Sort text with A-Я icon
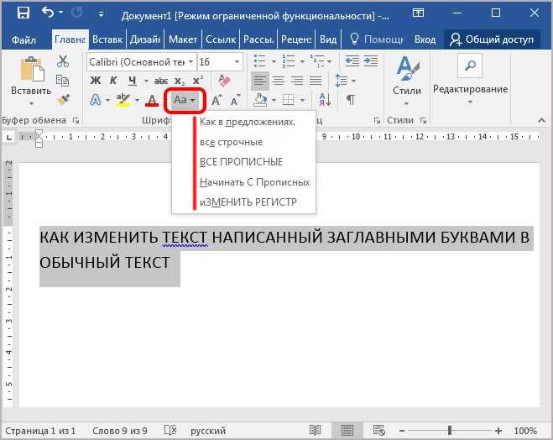Image resolution: width=553 pixels, height=440 pixels. tap(325, 100)
